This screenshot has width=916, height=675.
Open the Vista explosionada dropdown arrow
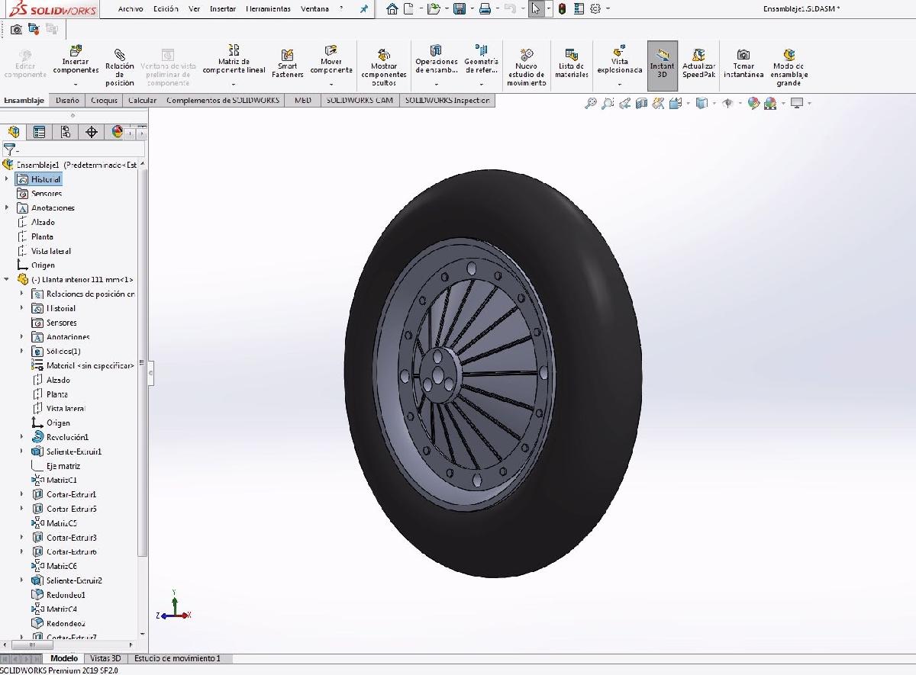620,84
